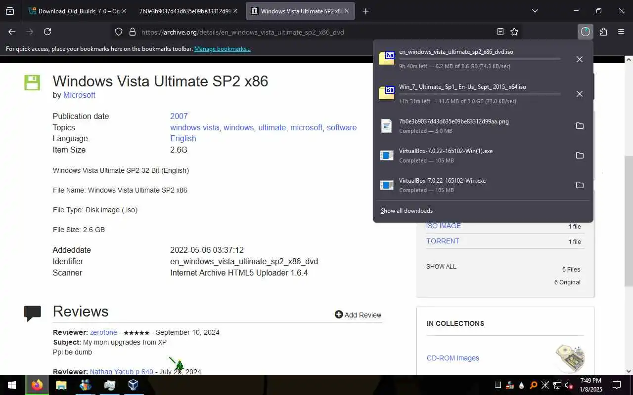The width and height of the screenshot is (633, 395).
Task: Toggle reader view icon in address bar
Action: (x=500, y=32)
